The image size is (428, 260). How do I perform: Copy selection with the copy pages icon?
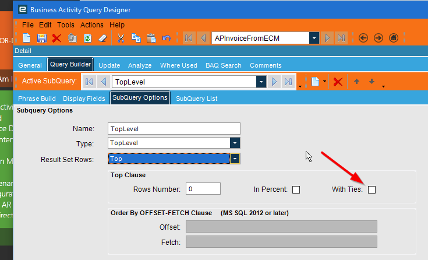click(136, 38)
